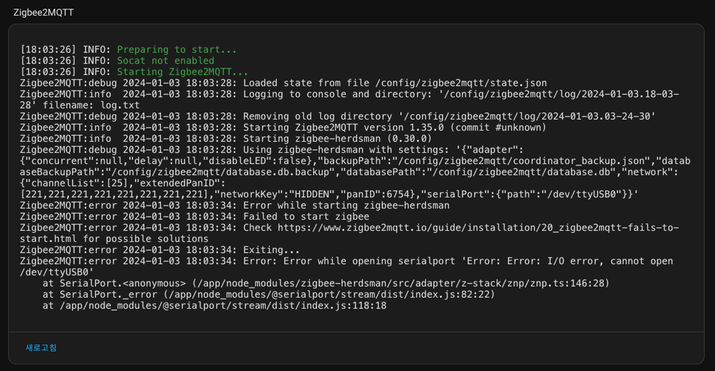Click the 'channelList' settings line
Viewport: 715px width, 371px height.
123,183
